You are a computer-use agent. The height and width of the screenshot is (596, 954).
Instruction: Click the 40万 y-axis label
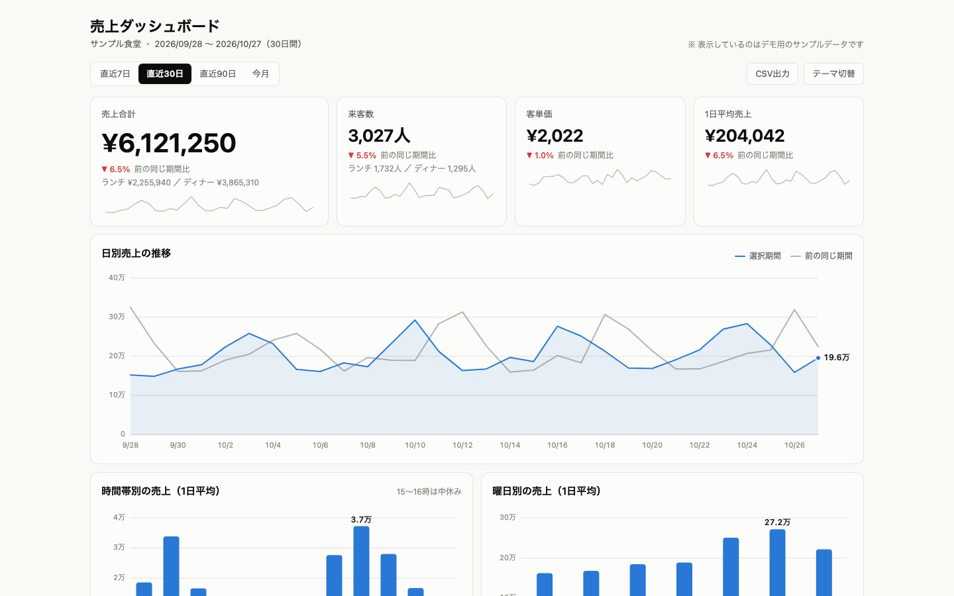[117, 277]
